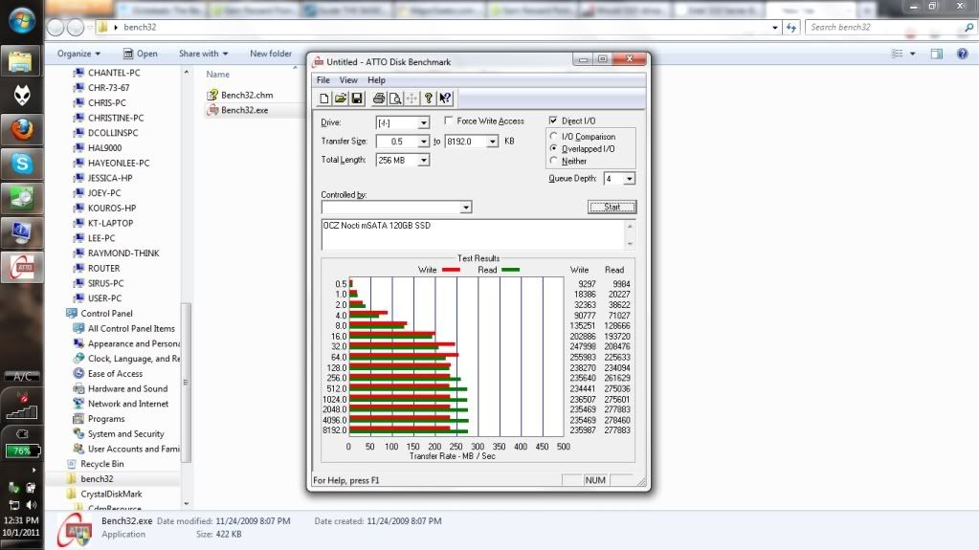The height and width of the screenshot is (550, 979).
Task: Open the Explorer address bar history dropdown
Action: 775,28
